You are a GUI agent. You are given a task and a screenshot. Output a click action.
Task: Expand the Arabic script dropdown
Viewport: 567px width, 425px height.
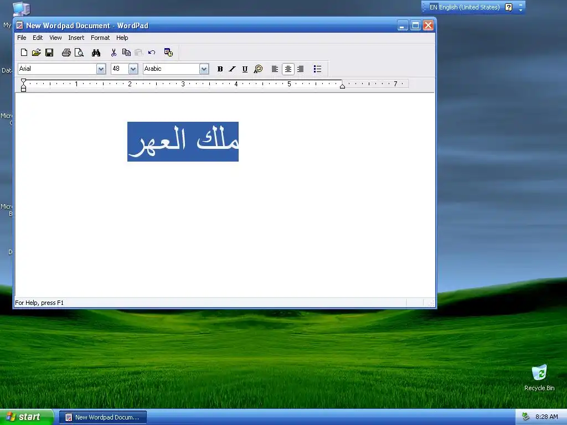coord(204,69)
